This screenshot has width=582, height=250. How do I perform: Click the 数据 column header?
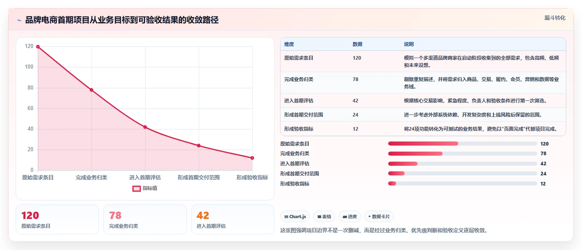(358, 44)
